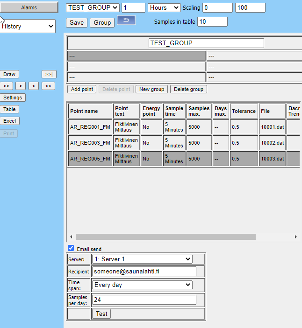This screenshot has width=302, height=328.
Task: Click the Group button
Action: pos(102,22)
